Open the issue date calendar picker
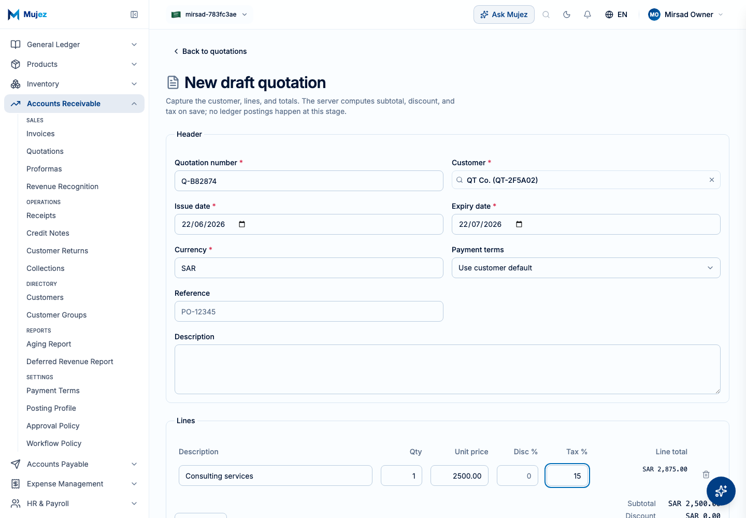The height and width of the screenshot is (518, 746). (242, 224)
